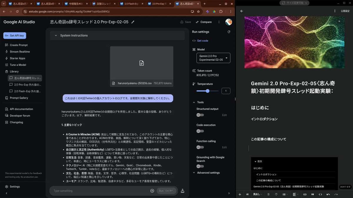Open API documentation link
The width and height of the screenshot is (353, 198).
coord(21,109)
